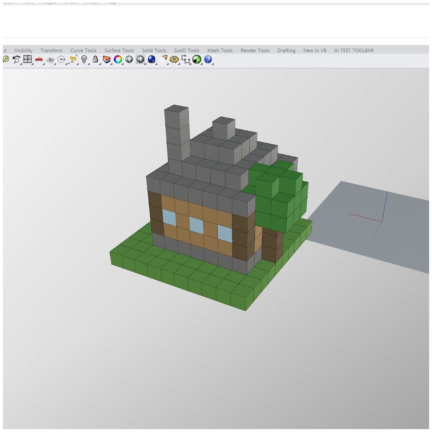This screenshot has width=432, height=432.
Task: Click the 4 Viewports layout icon
Action: (28, 59)
